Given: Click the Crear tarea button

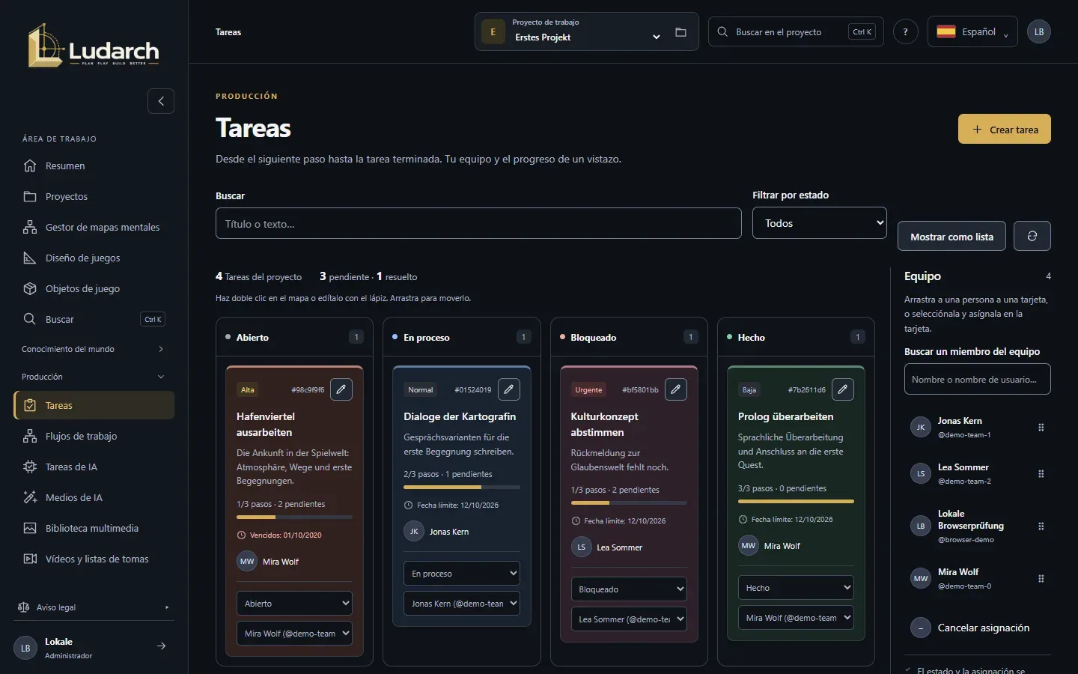Looking at the screenshot, I should tap(1005, 129).
